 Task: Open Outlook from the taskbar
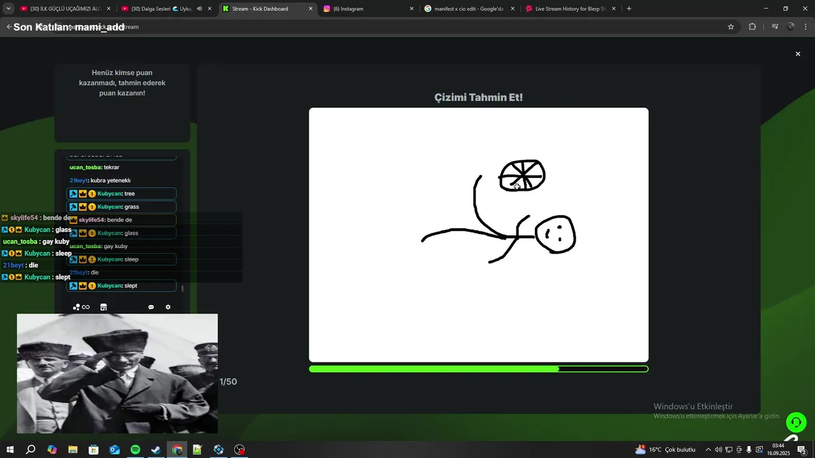tap(115, 450)
